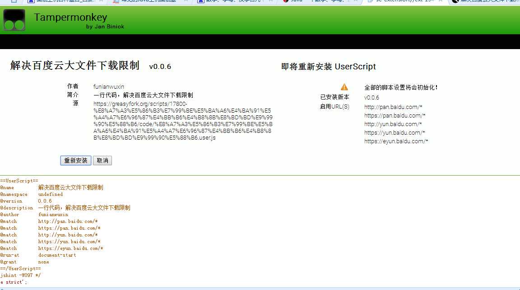Screen dimensions: 520x290
Task: Click the orange warning triangle icon
Action: (344, 87)
